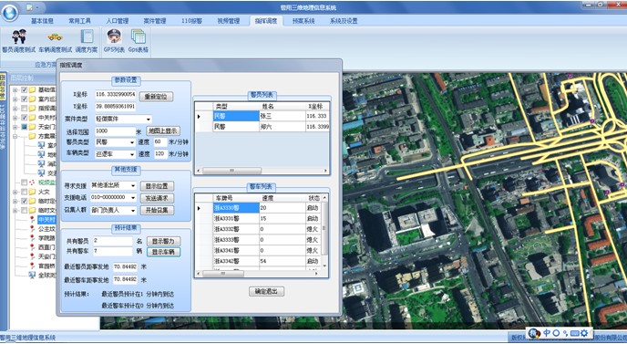
Task: Toggle the 视频监控 checkbox
Action: click(x=25, y=182)
